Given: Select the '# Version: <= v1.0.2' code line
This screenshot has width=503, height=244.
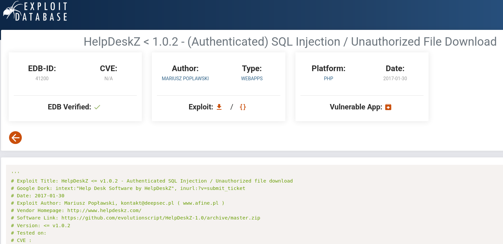Looking at the screenshot, I should click(x=41, y=226).
